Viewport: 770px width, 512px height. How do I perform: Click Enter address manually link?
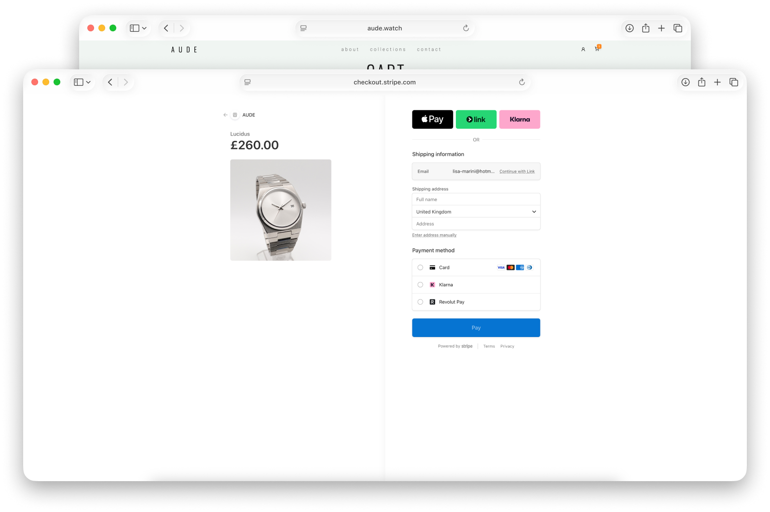(434, 235)
